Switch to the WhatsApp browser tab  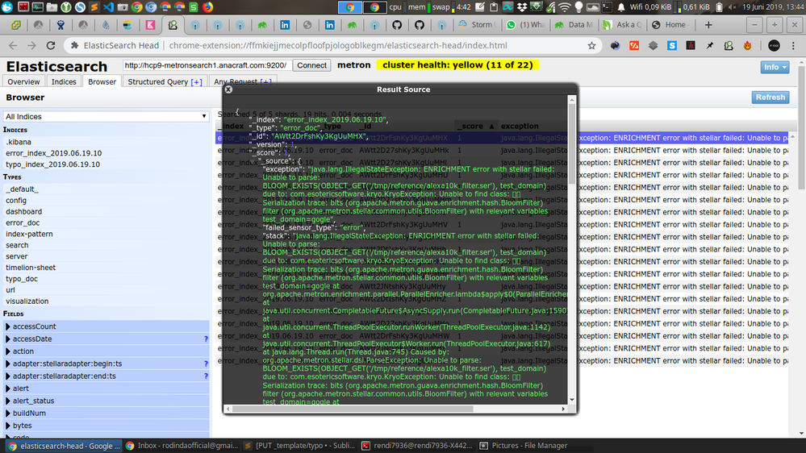[x=526, y=25]
